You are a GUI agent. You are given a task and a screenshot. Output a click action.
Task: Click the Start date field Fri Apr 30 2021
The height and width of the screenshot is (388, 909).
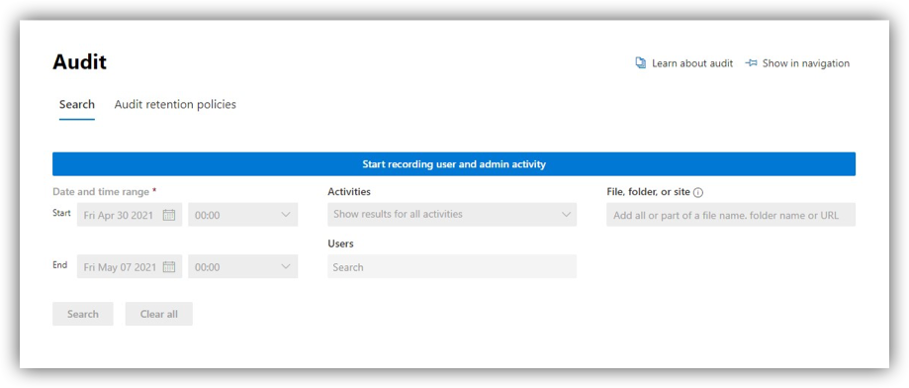pyautogui.click(x=130, y=215)
